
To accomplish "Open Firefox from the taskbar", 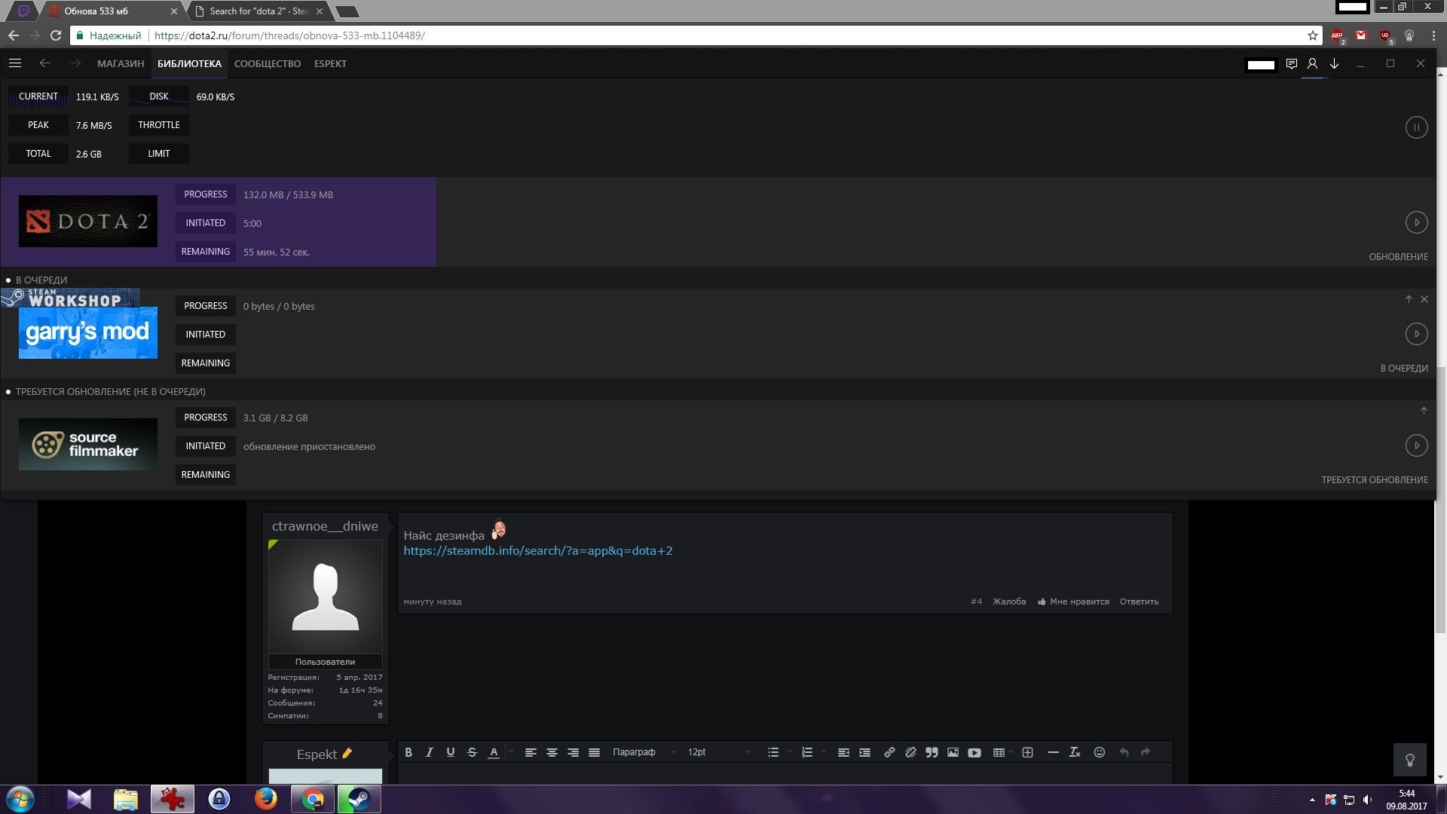I will tap(265, 799).
